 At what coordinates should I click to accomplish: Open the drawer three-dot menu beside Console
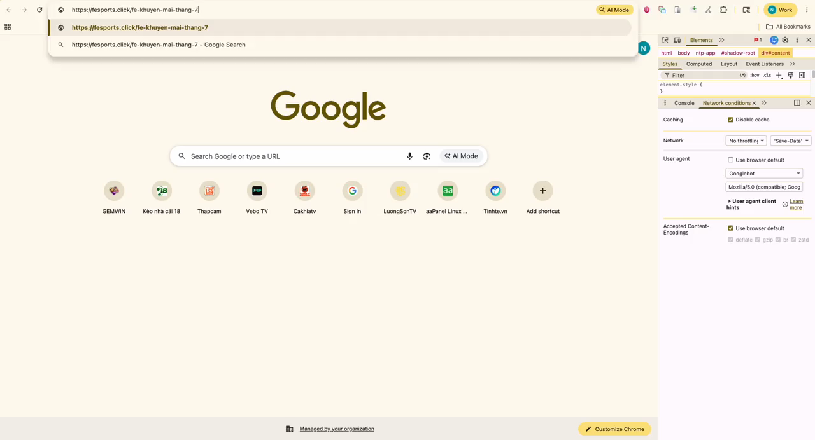tap(665, 103)
